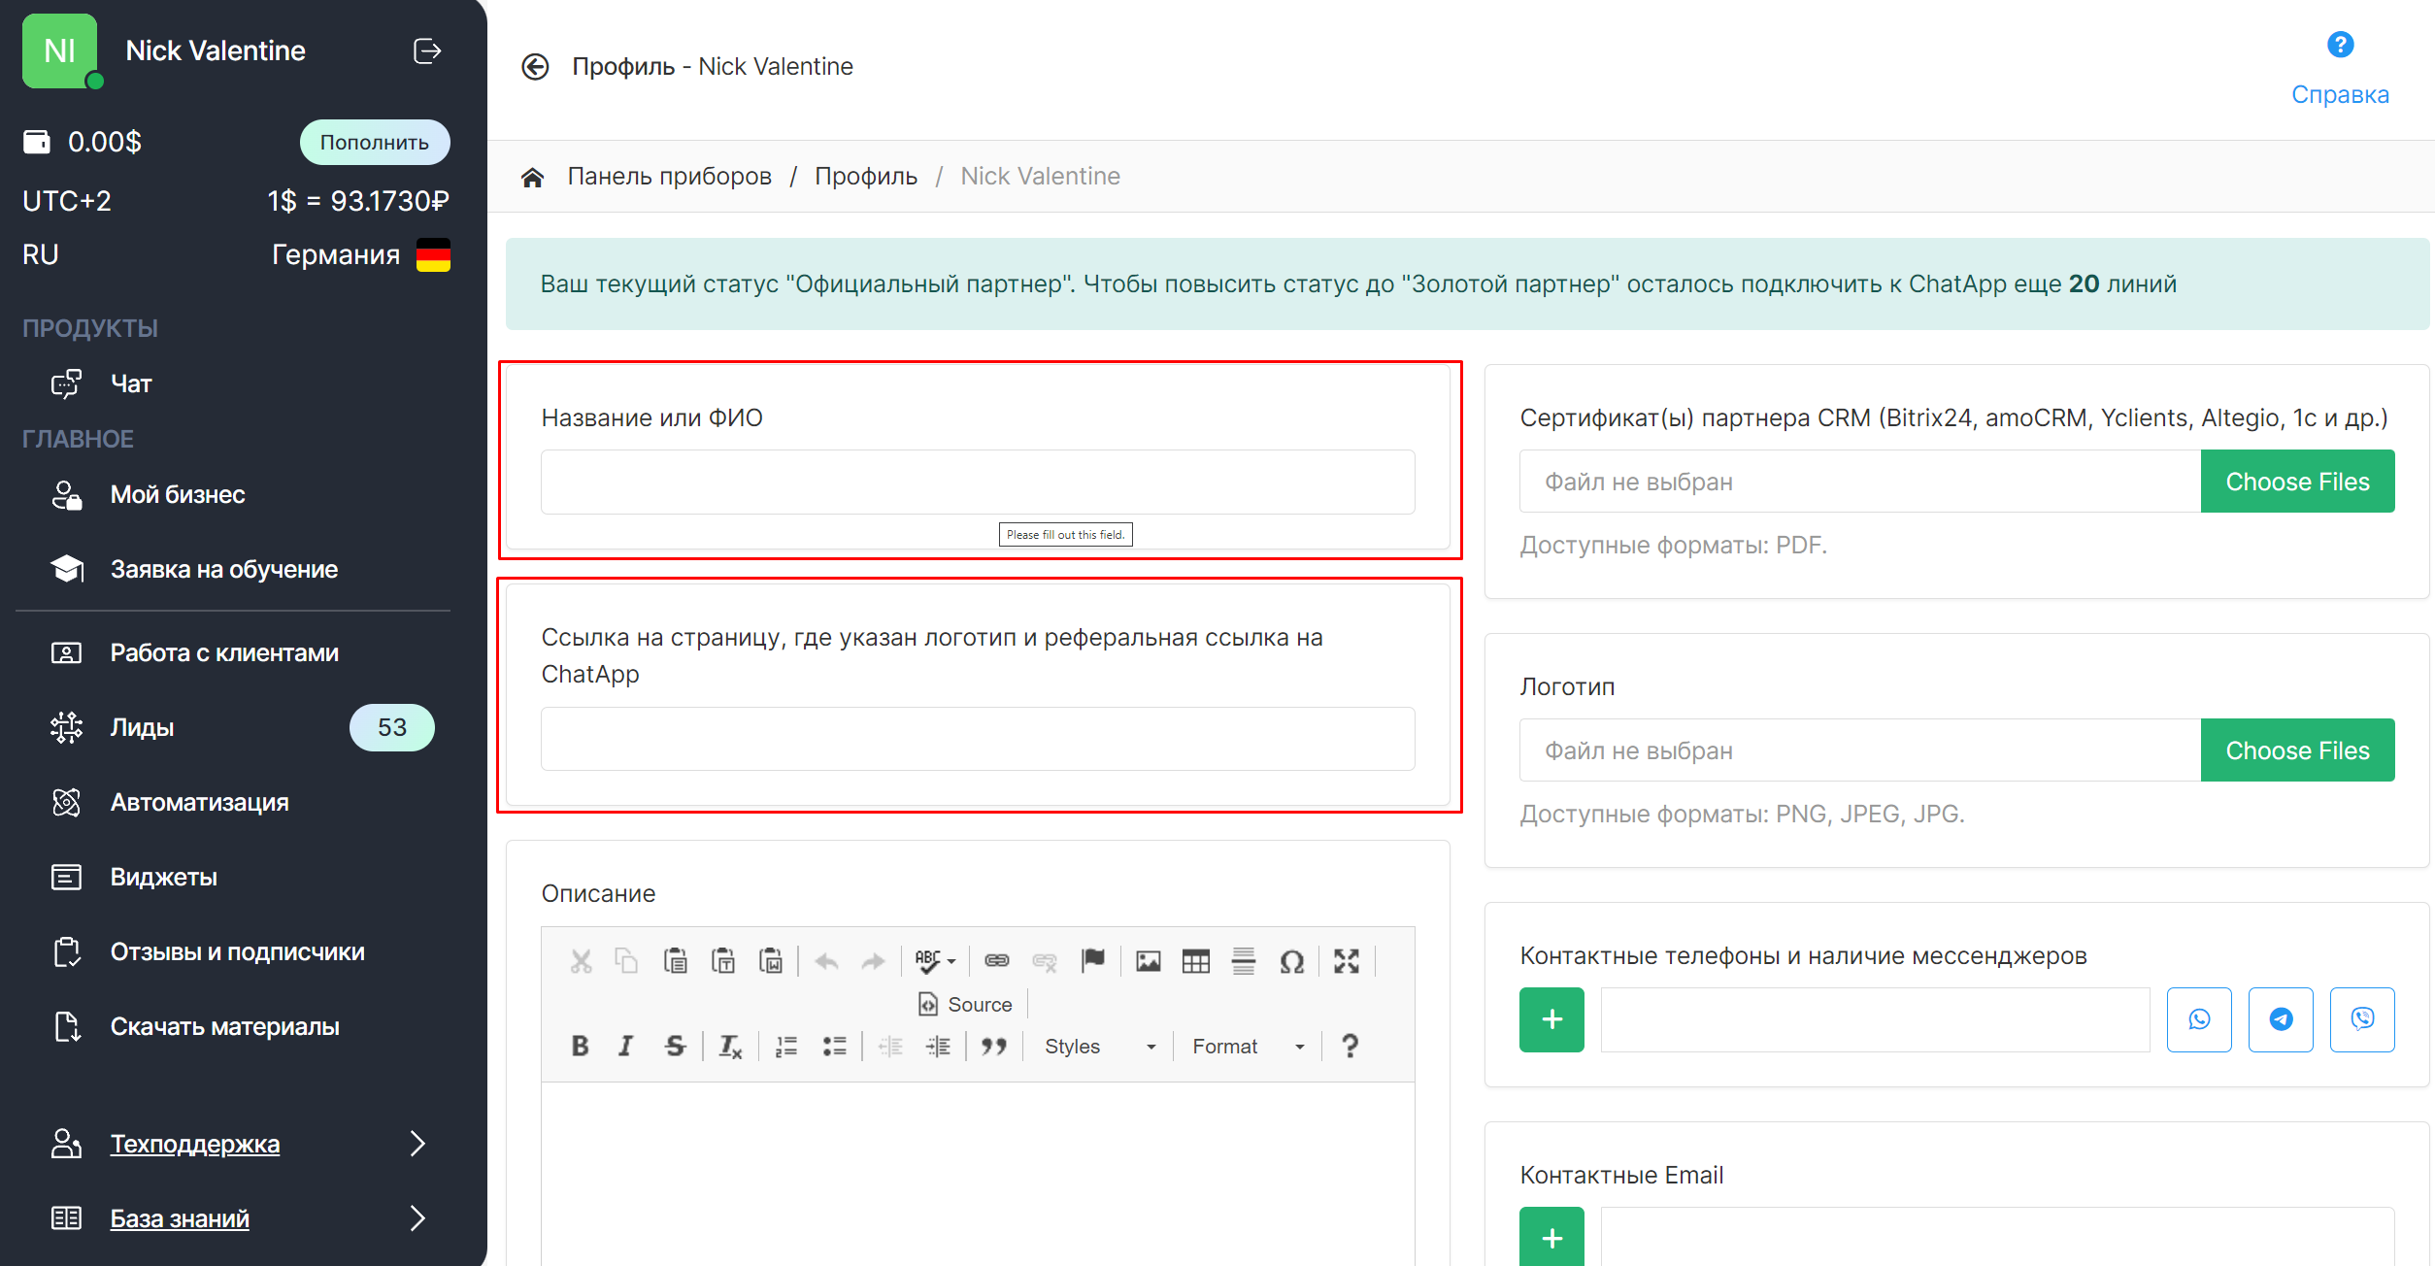Viewport: 2435px width, 1266px height.
Task: Click the back arrow next to Профиль
Action: coord(535,66)
